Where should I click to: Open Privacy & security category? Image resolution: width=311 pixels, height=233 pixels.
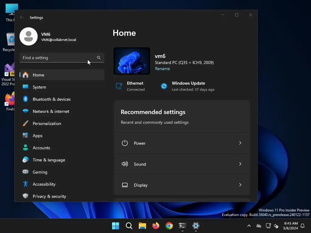tap(62, 196)
